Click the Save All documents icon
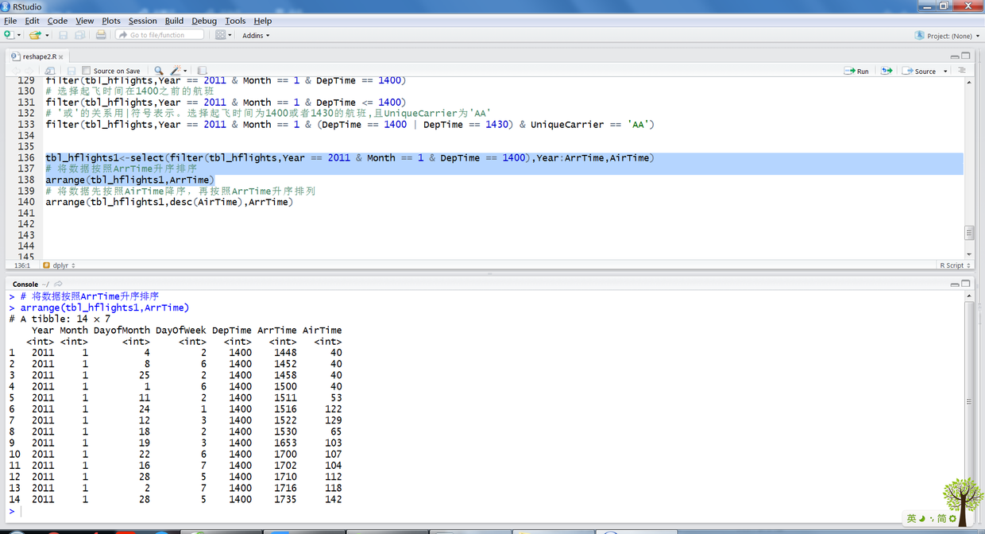The height and width of the screenshot is (534, 985). pos(80,35)
